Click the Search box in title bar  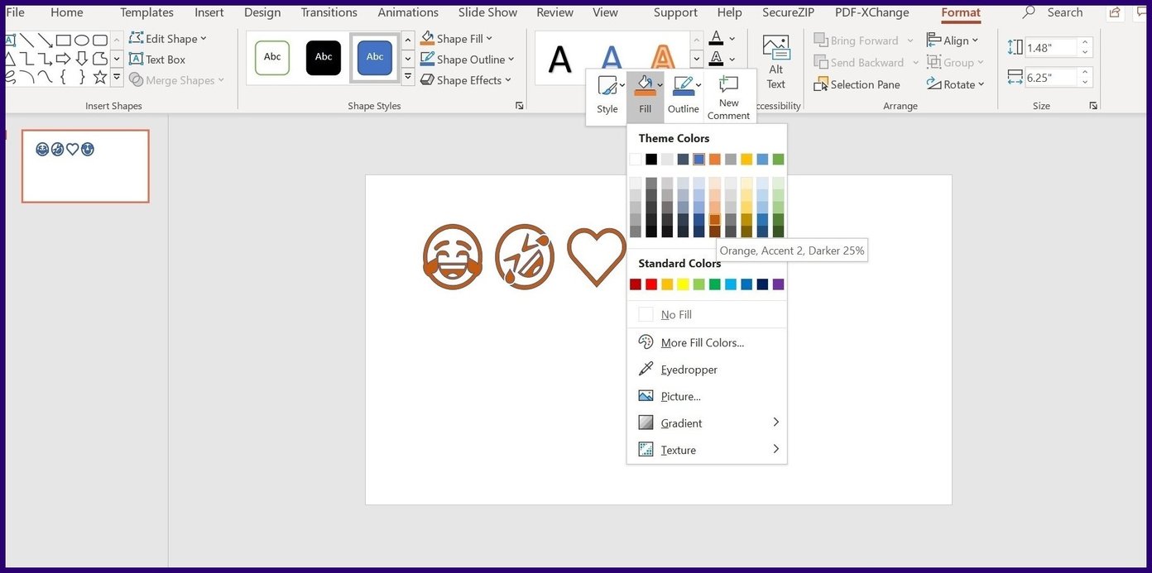coord(1054,12)
